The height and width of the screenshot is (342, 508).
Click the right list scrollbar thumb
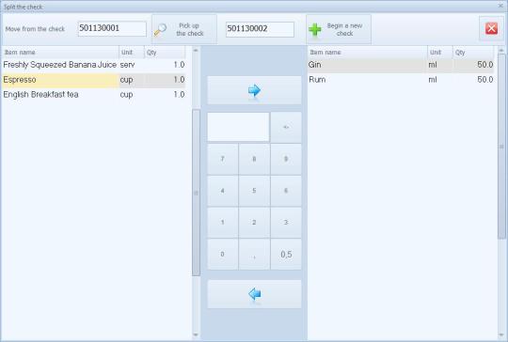[x=501, y=147]
